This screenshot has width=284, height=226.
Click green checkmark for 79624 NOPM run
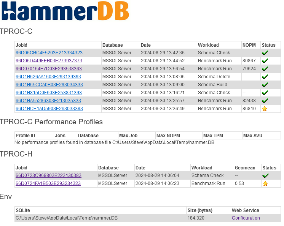265,69
